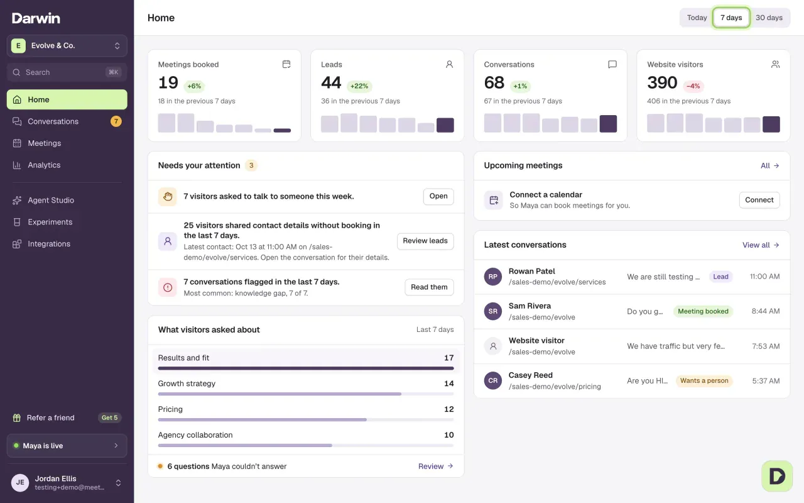Open Analytics in the sidebar

[67, 165]
